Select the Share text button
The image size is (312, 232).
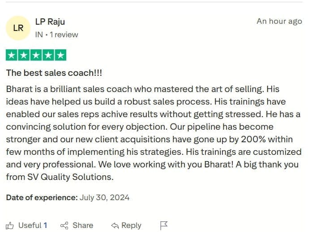[x=83, y=225]
